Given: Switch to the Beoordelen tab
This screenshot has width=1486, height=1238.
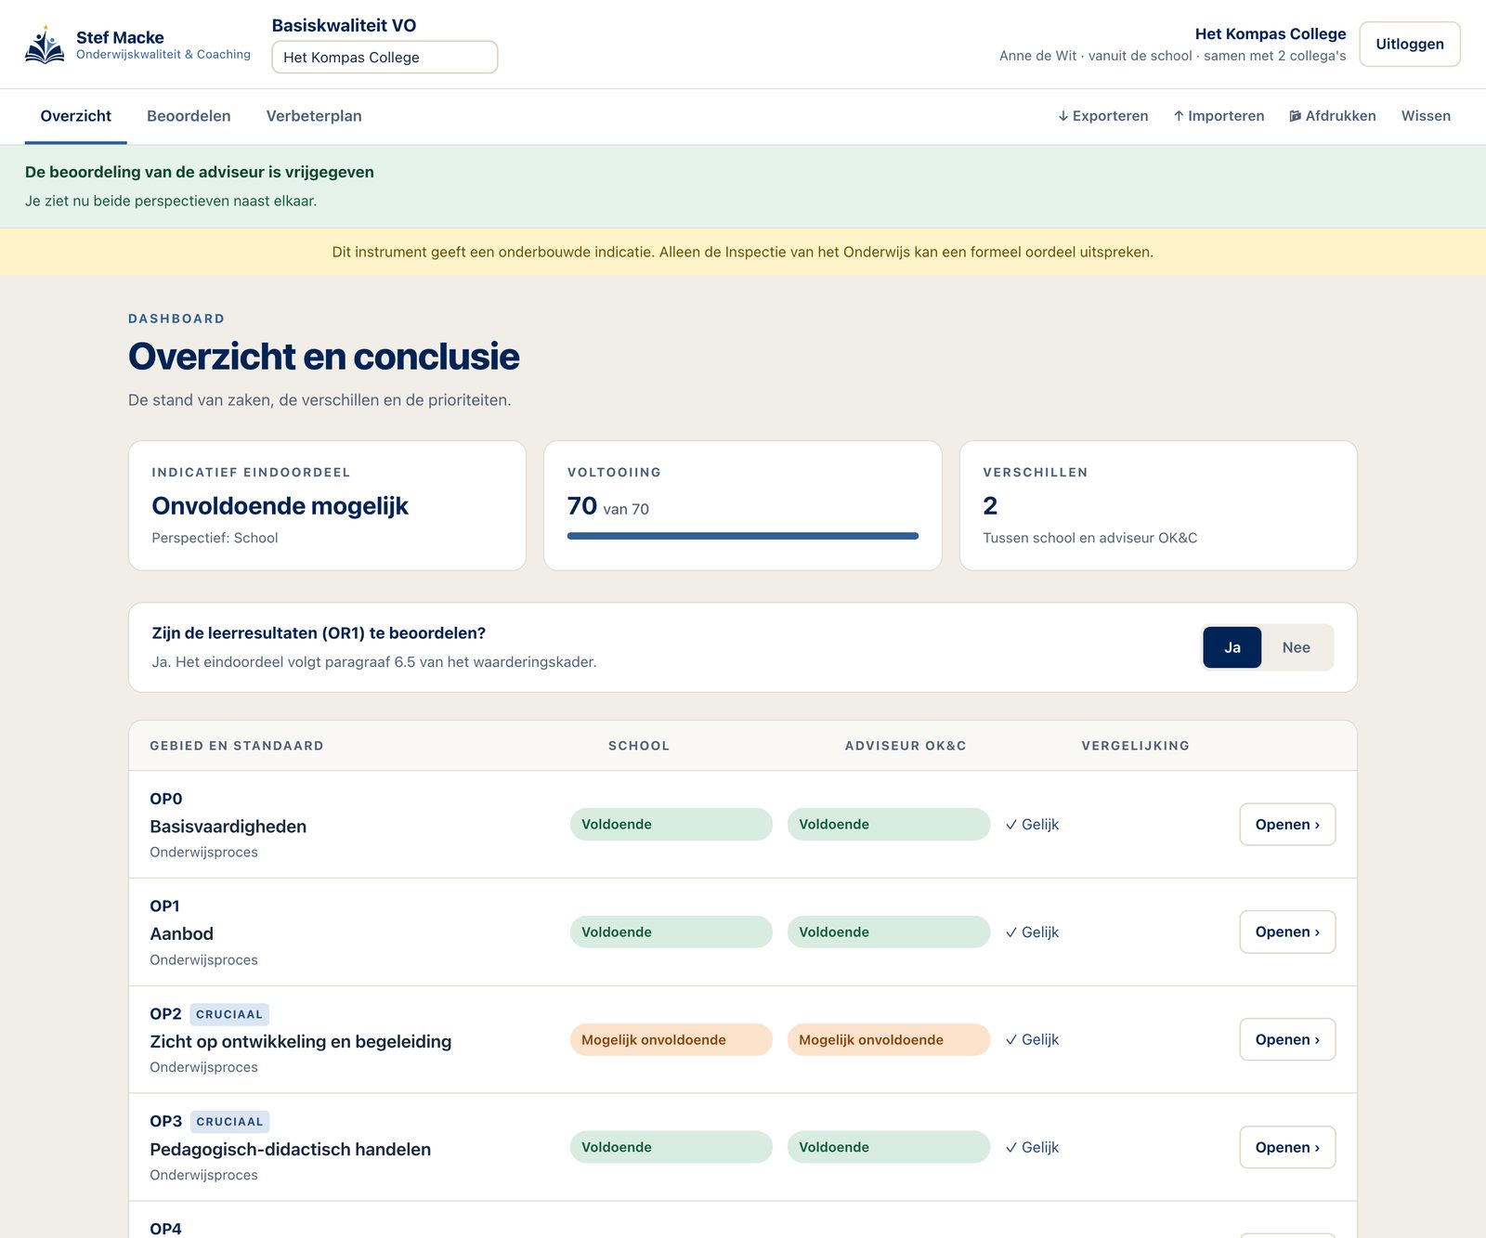Looking at the screenshot, I should [189, 116].
